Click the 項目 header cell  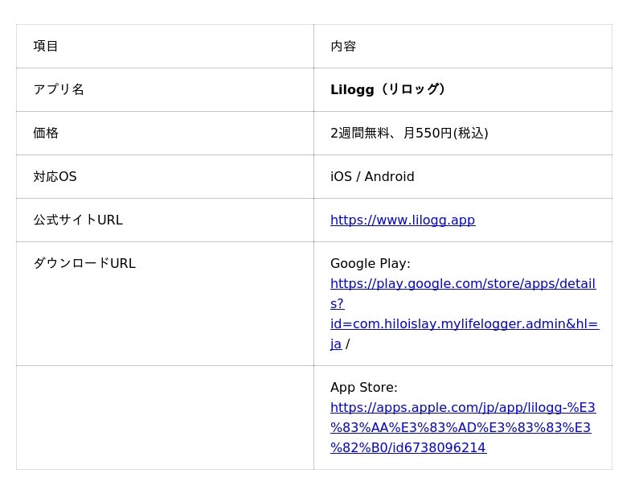click(x=46, y=47)
